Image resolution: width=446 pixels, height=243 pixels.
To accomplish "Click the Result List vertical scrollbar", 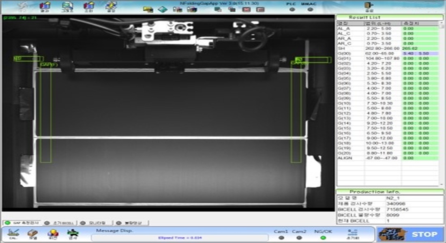I will pyautogui.click(x=441, y=101).
